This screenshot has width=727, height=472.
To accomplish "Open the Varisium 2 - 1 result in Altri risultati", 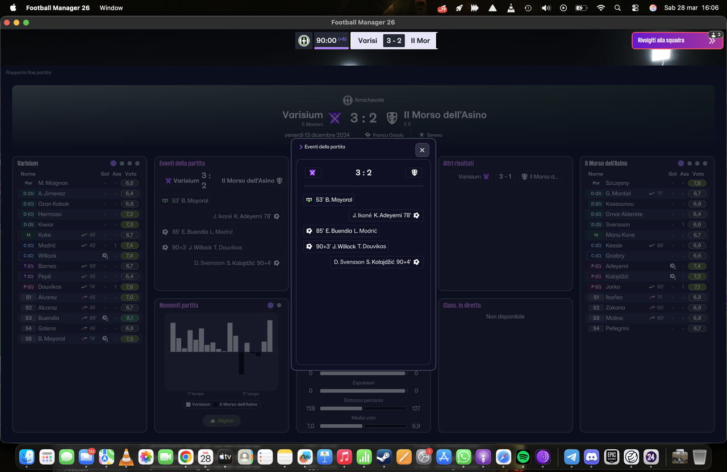I will [505, 177].
